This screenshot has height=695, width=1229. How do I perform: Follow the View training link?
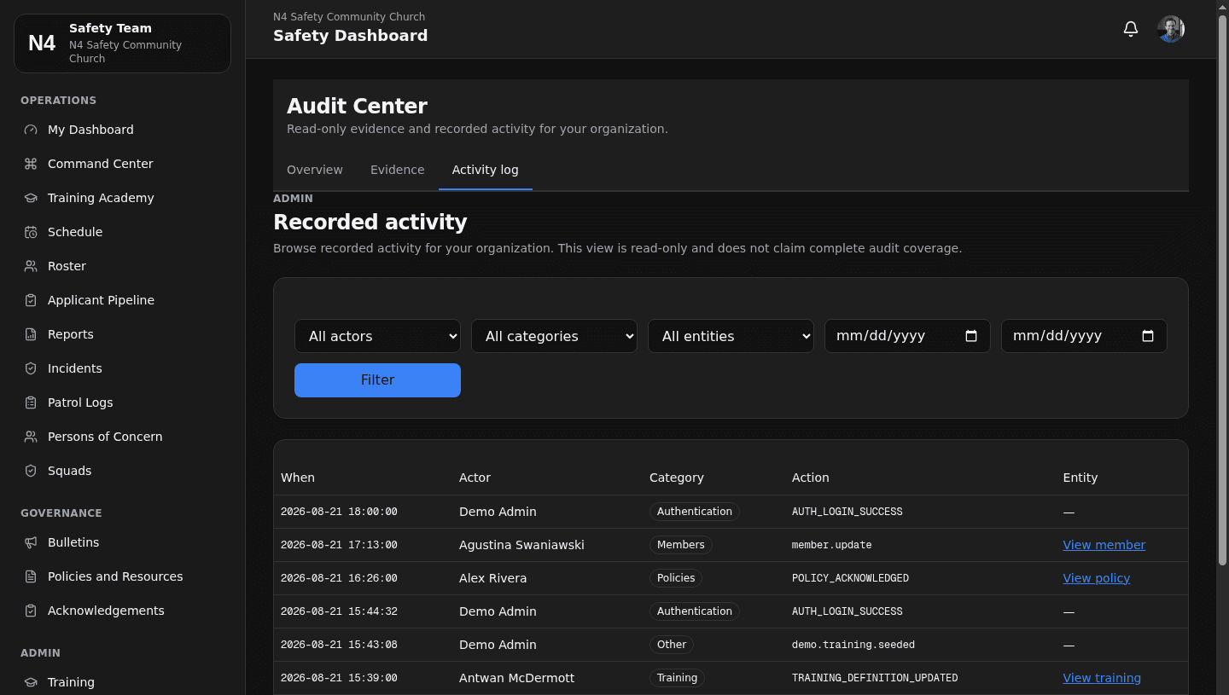(x=1102, y=678)
